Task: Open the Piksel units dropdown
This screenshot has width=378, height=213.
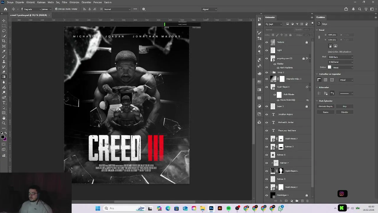Action: pos(346,80)
